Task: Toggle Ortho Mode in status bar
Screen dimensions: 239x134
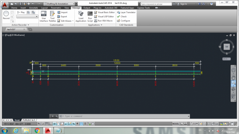Action: click(x=50, y=124)
